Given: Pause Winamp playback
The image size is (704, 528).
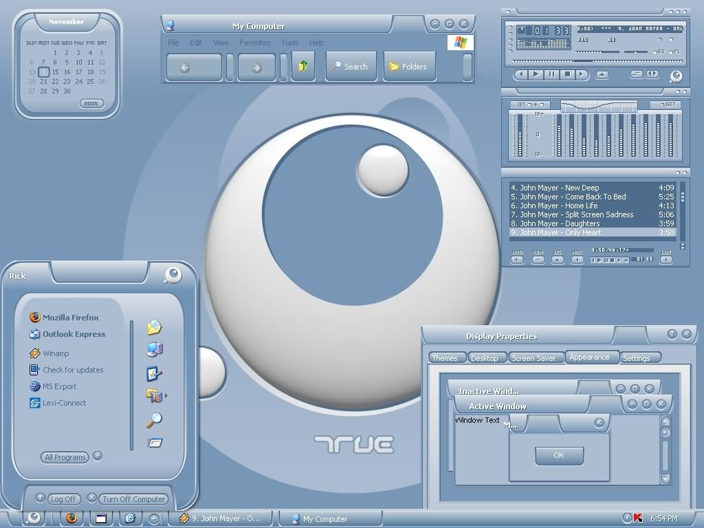Looking at the screenshot, I should pyautogui.click(x=551, y=74).
